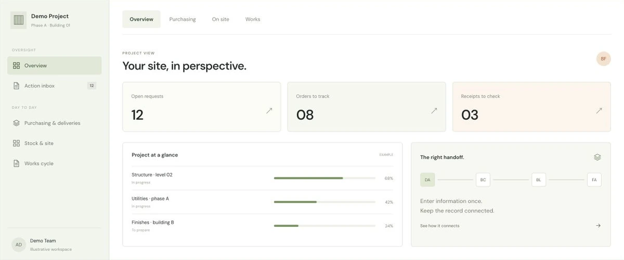Select the DA handoff step
The width and height of the screenshot is (624, 260).
point(427,180)
